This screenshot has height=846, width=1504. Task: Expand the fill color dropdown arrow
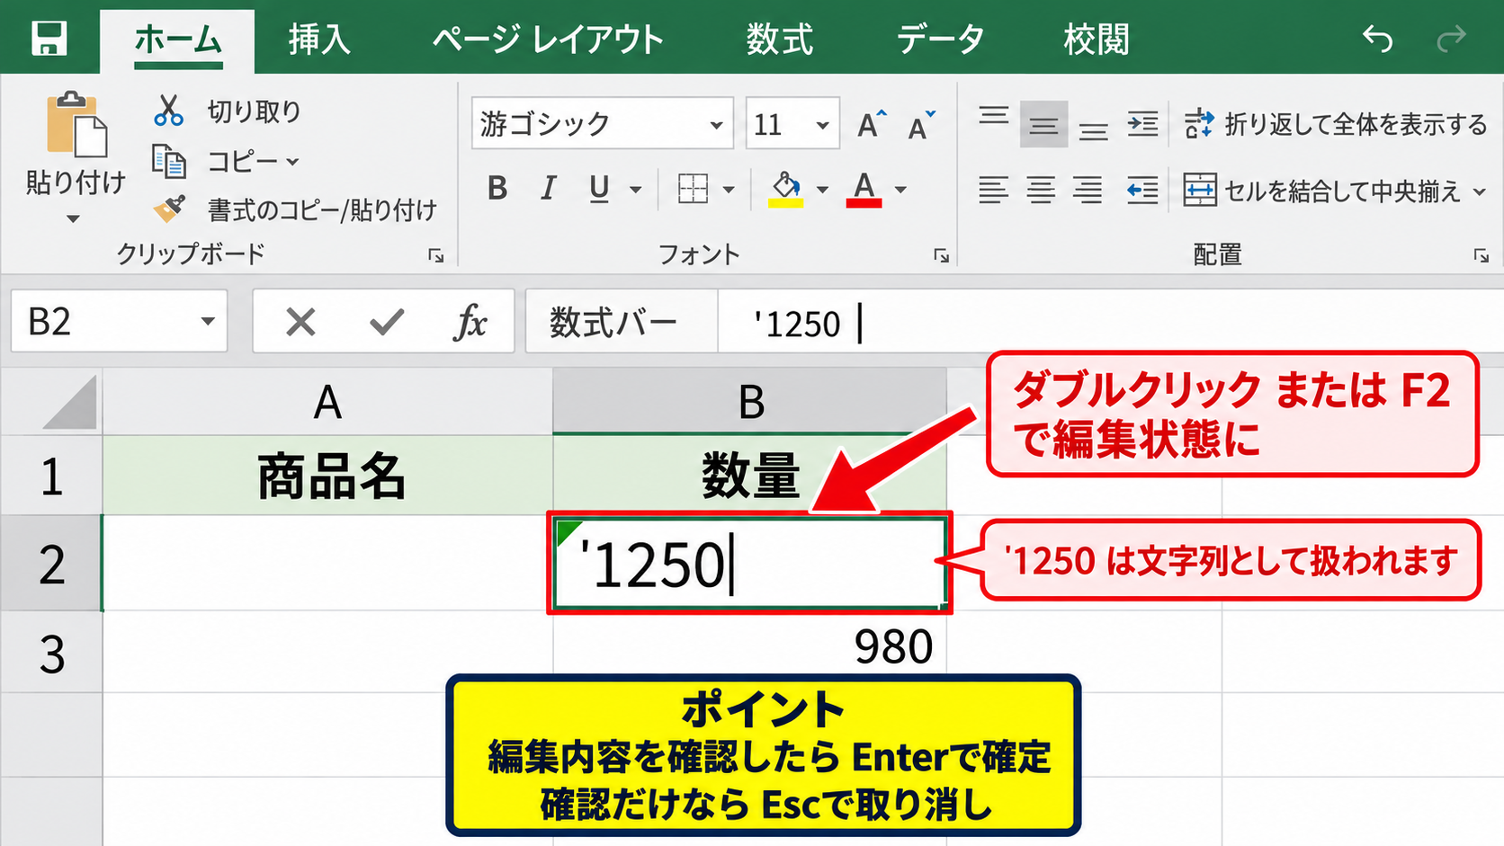pyautogui.click(x=821, y=190)
